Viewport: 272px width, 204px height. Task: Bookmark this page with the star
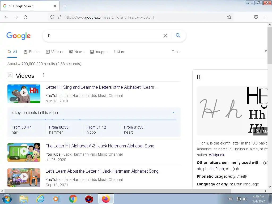[229, 17]
